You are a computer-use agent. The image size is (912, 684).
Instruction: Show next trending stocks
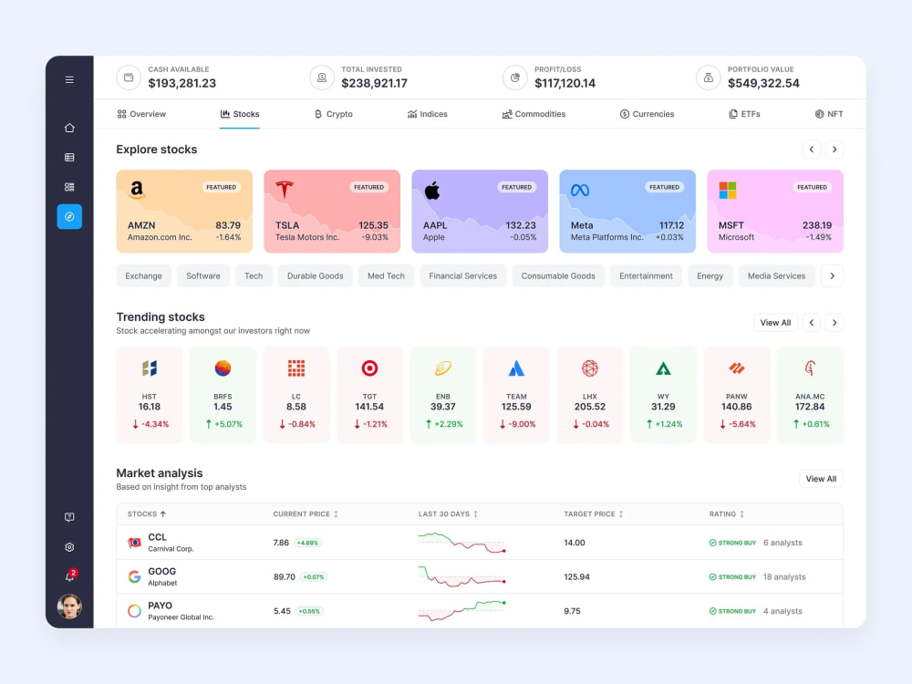click(834, 323)
